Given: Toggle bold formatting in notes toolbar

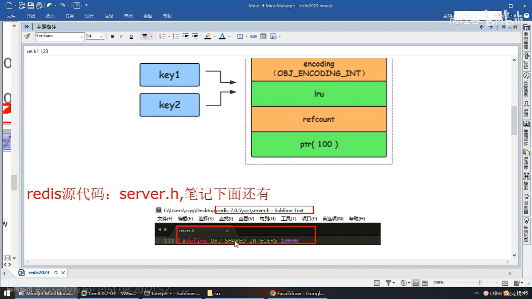Looking at the screenshot, I should tap(112, 37).
